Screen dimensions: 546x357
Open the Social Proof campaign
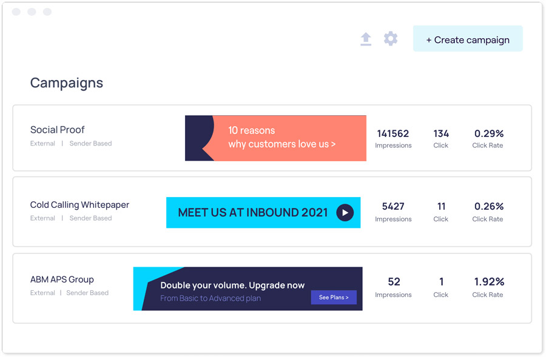[x=58, y=130]
